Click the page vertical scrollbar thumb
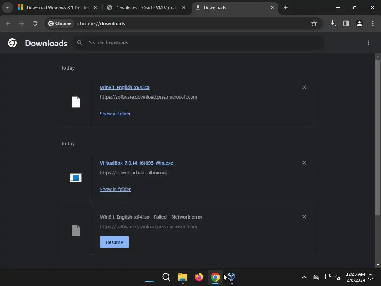 378,137
